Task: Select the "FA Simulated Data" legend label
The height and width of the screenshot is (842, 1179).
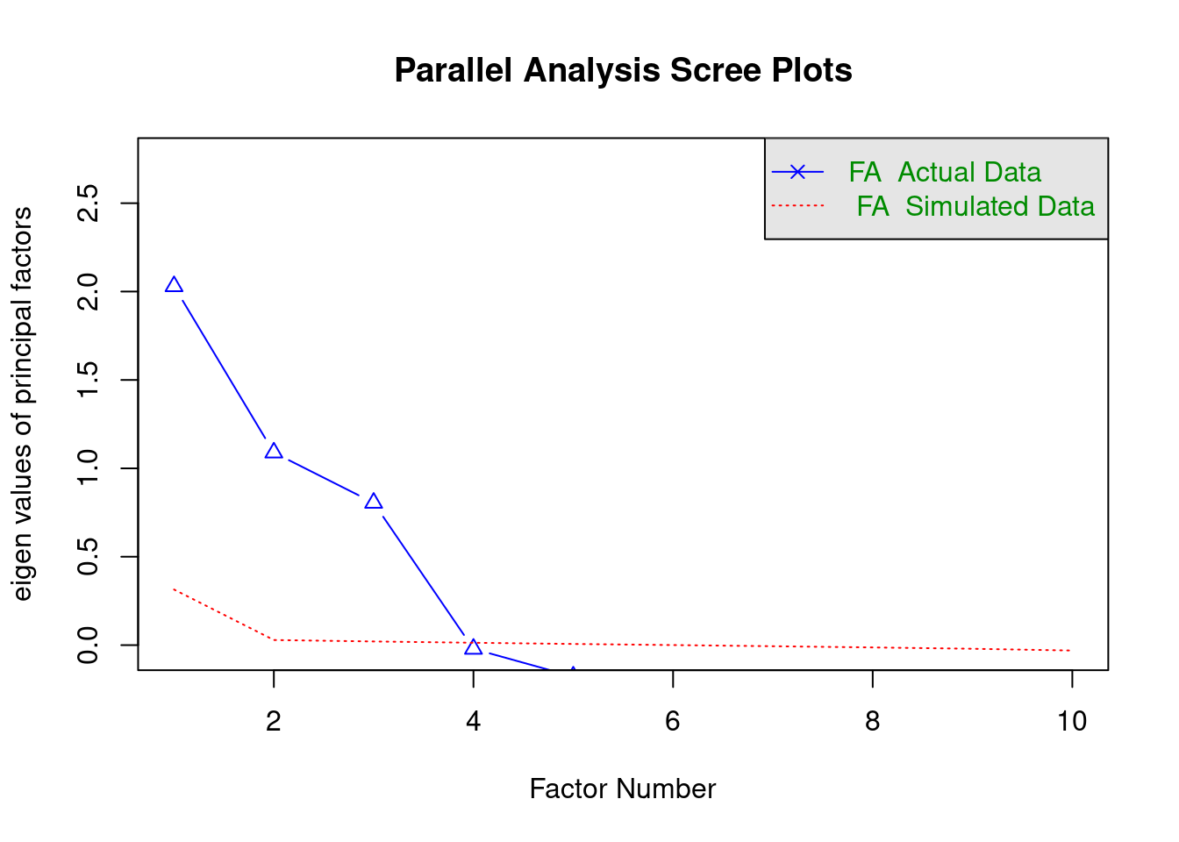Action: [x=975, y=206]
